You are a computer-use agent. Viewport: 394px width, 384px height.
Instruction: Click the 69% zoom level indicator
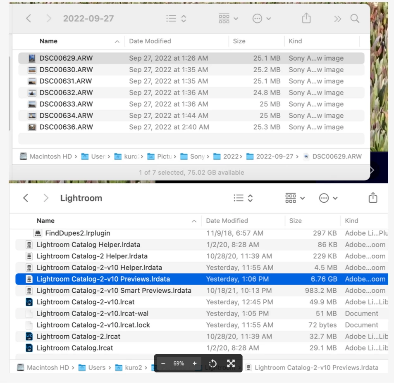pos(179,363)
